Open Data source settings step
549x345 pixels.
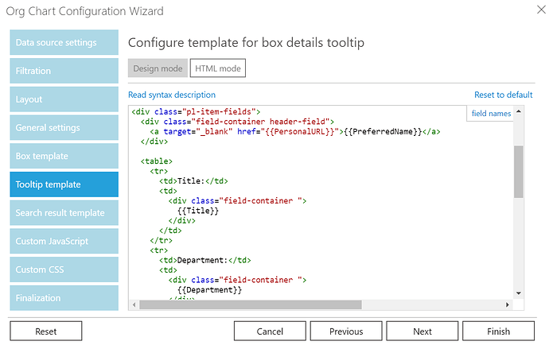coord(64,42)
